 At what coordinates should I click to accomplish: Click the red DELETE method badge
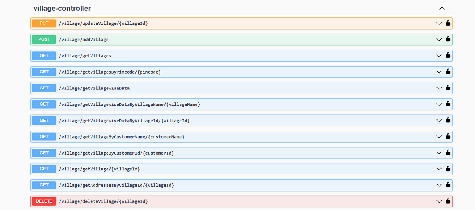(44, 201)
